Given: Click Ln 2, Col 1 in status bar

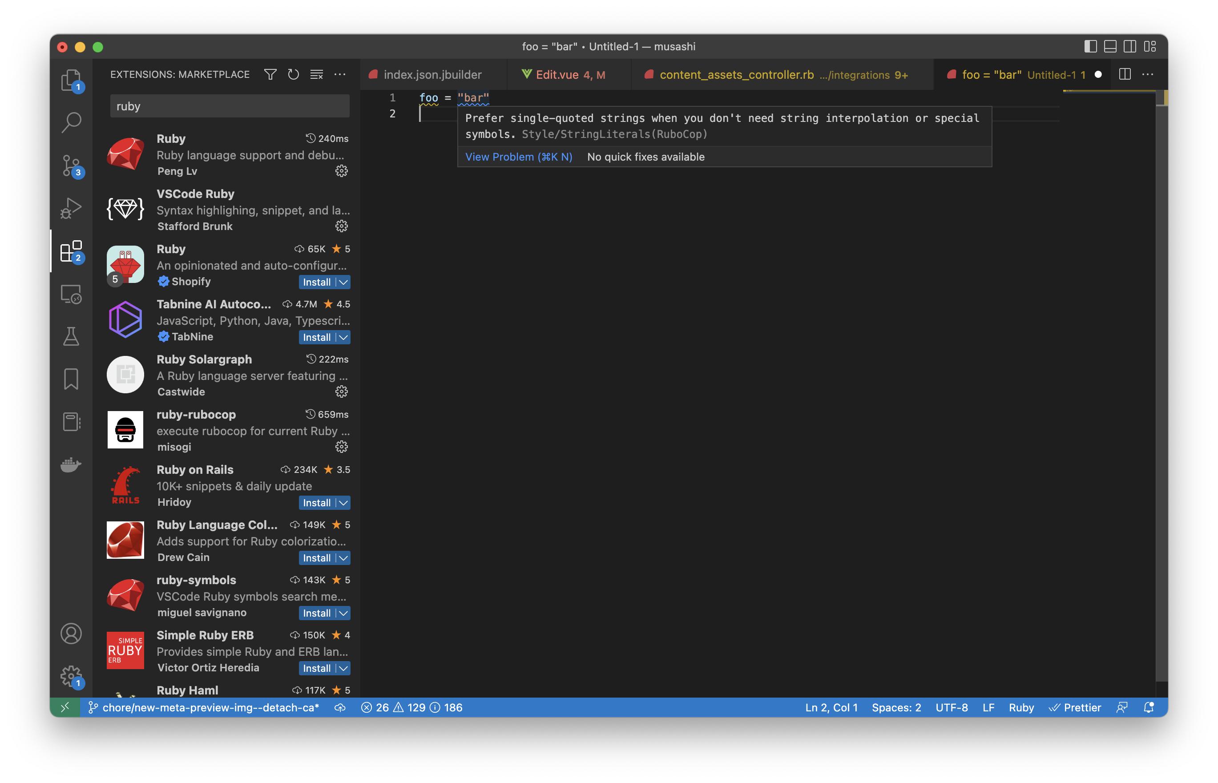Looking at the screenshot, I should (x=831, y=707).
